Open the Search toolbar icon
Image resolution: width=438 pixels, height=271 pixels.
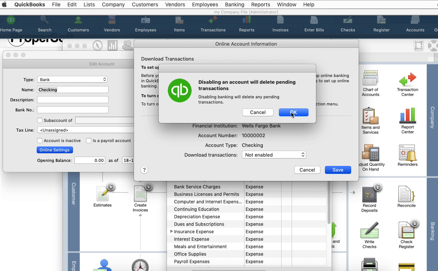[x=45, y=24]
